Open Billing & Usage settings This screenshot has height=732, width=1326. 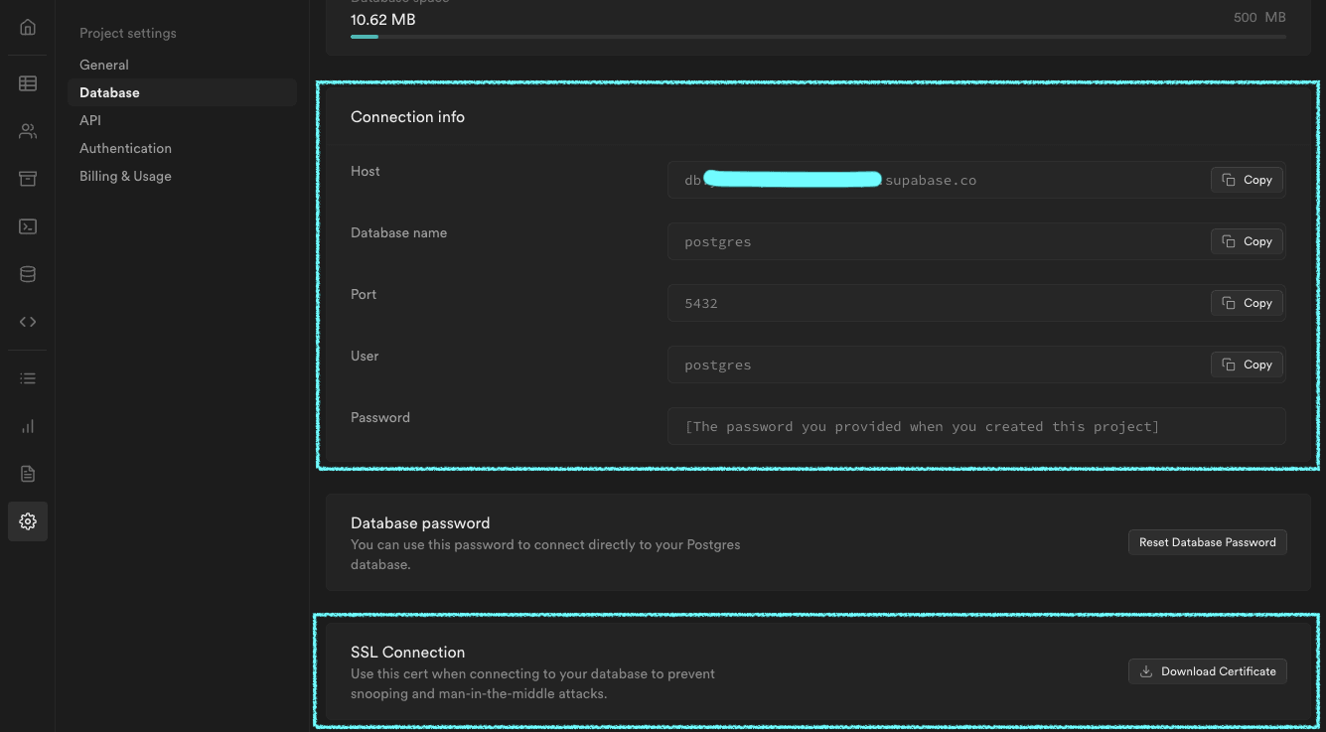(125, 176)
